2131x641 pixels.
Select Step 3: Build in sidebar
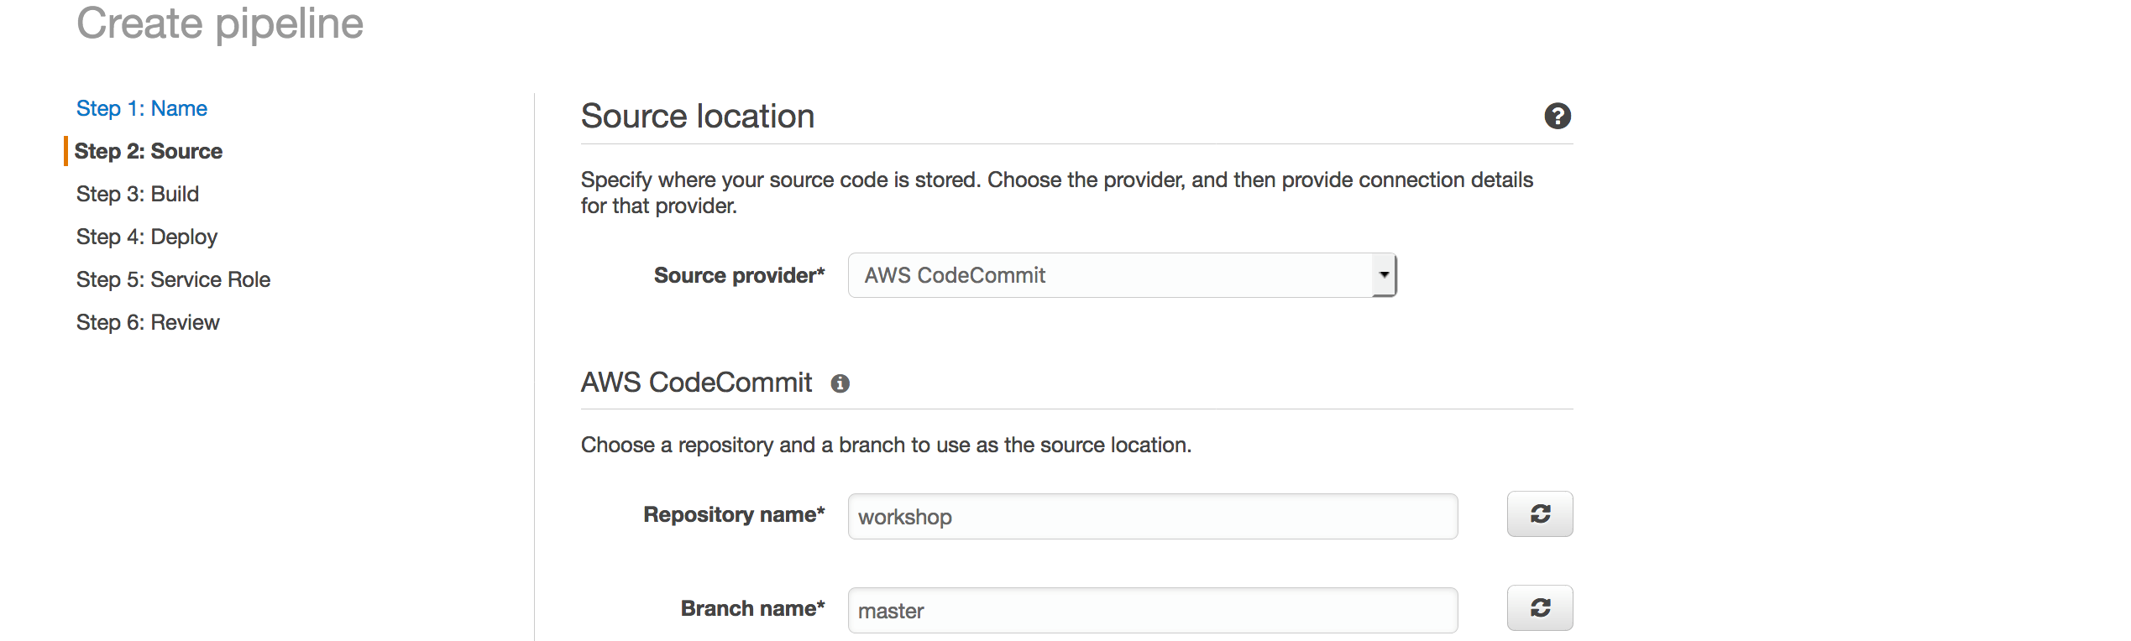tap(138, 194)
